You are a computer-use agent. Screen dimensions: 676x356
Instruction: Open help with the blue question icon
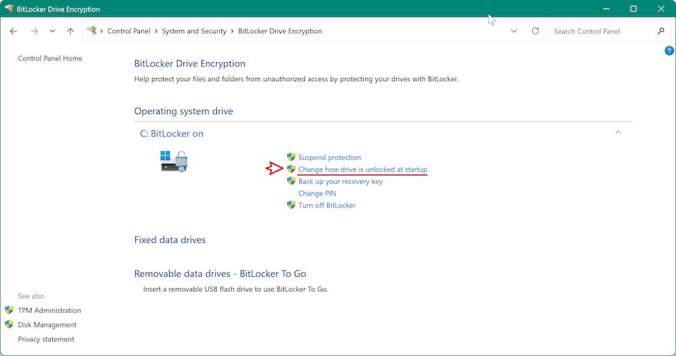669,51
